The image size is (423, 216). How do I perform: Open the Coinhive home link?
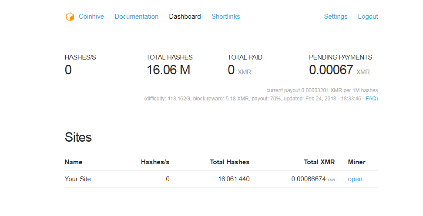coord(91,17)
